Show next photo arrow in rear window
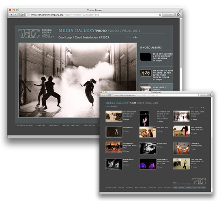This screenshot has height=201, width=219. click(x=136, y=37)
